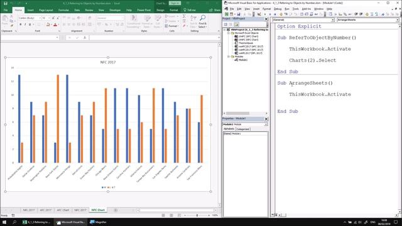The width and height of the screenshot is (402, 226).
Task: Collapse the Modules folder in project tree
Action: point(229,56)
